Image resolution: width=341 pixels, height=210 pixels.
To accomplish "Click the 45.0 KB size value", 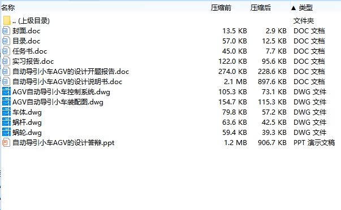I will [235, 51].
